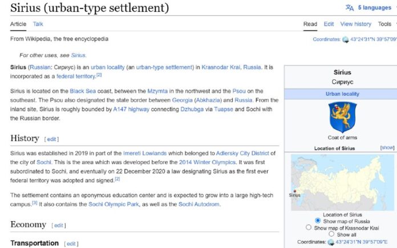Viewport: 397px width, 248px height.
Task: Open the 5 languages dropdown
Action: tap(374, 8)
